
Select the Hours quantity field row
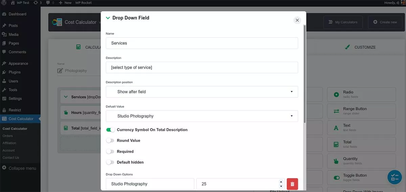point(81,113)
